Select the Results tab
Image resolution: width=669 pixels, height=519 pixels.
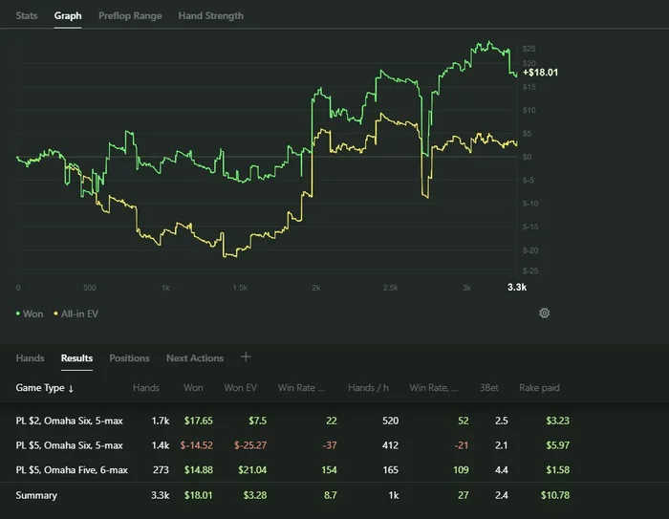click(x=76, y=358)
